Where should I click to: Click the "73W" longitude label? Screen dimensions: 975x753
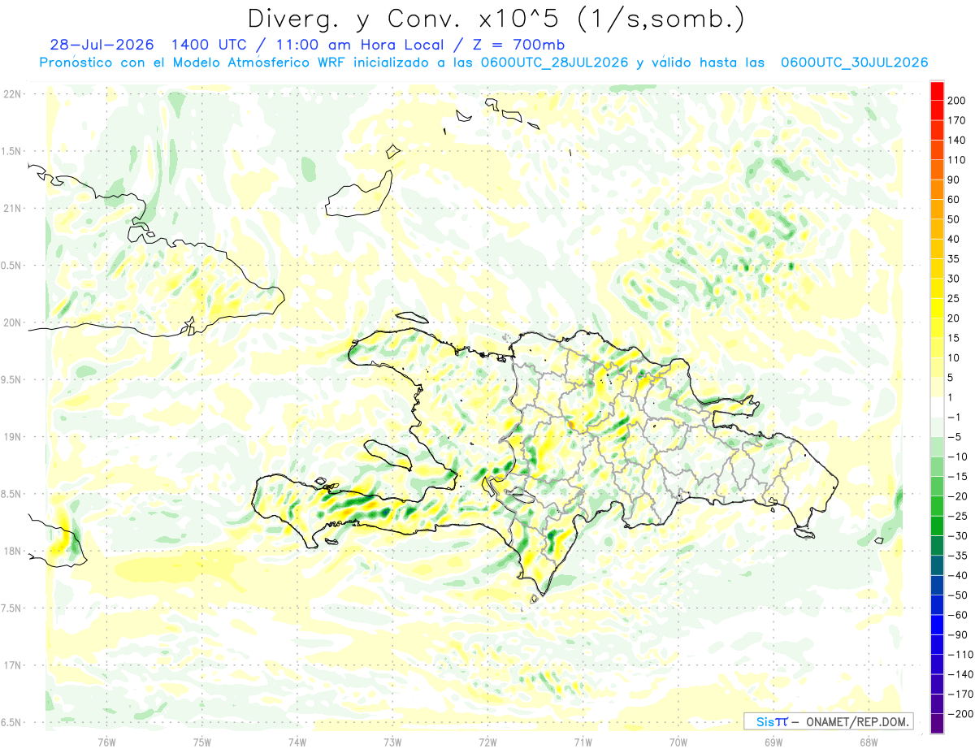(392, 742)
